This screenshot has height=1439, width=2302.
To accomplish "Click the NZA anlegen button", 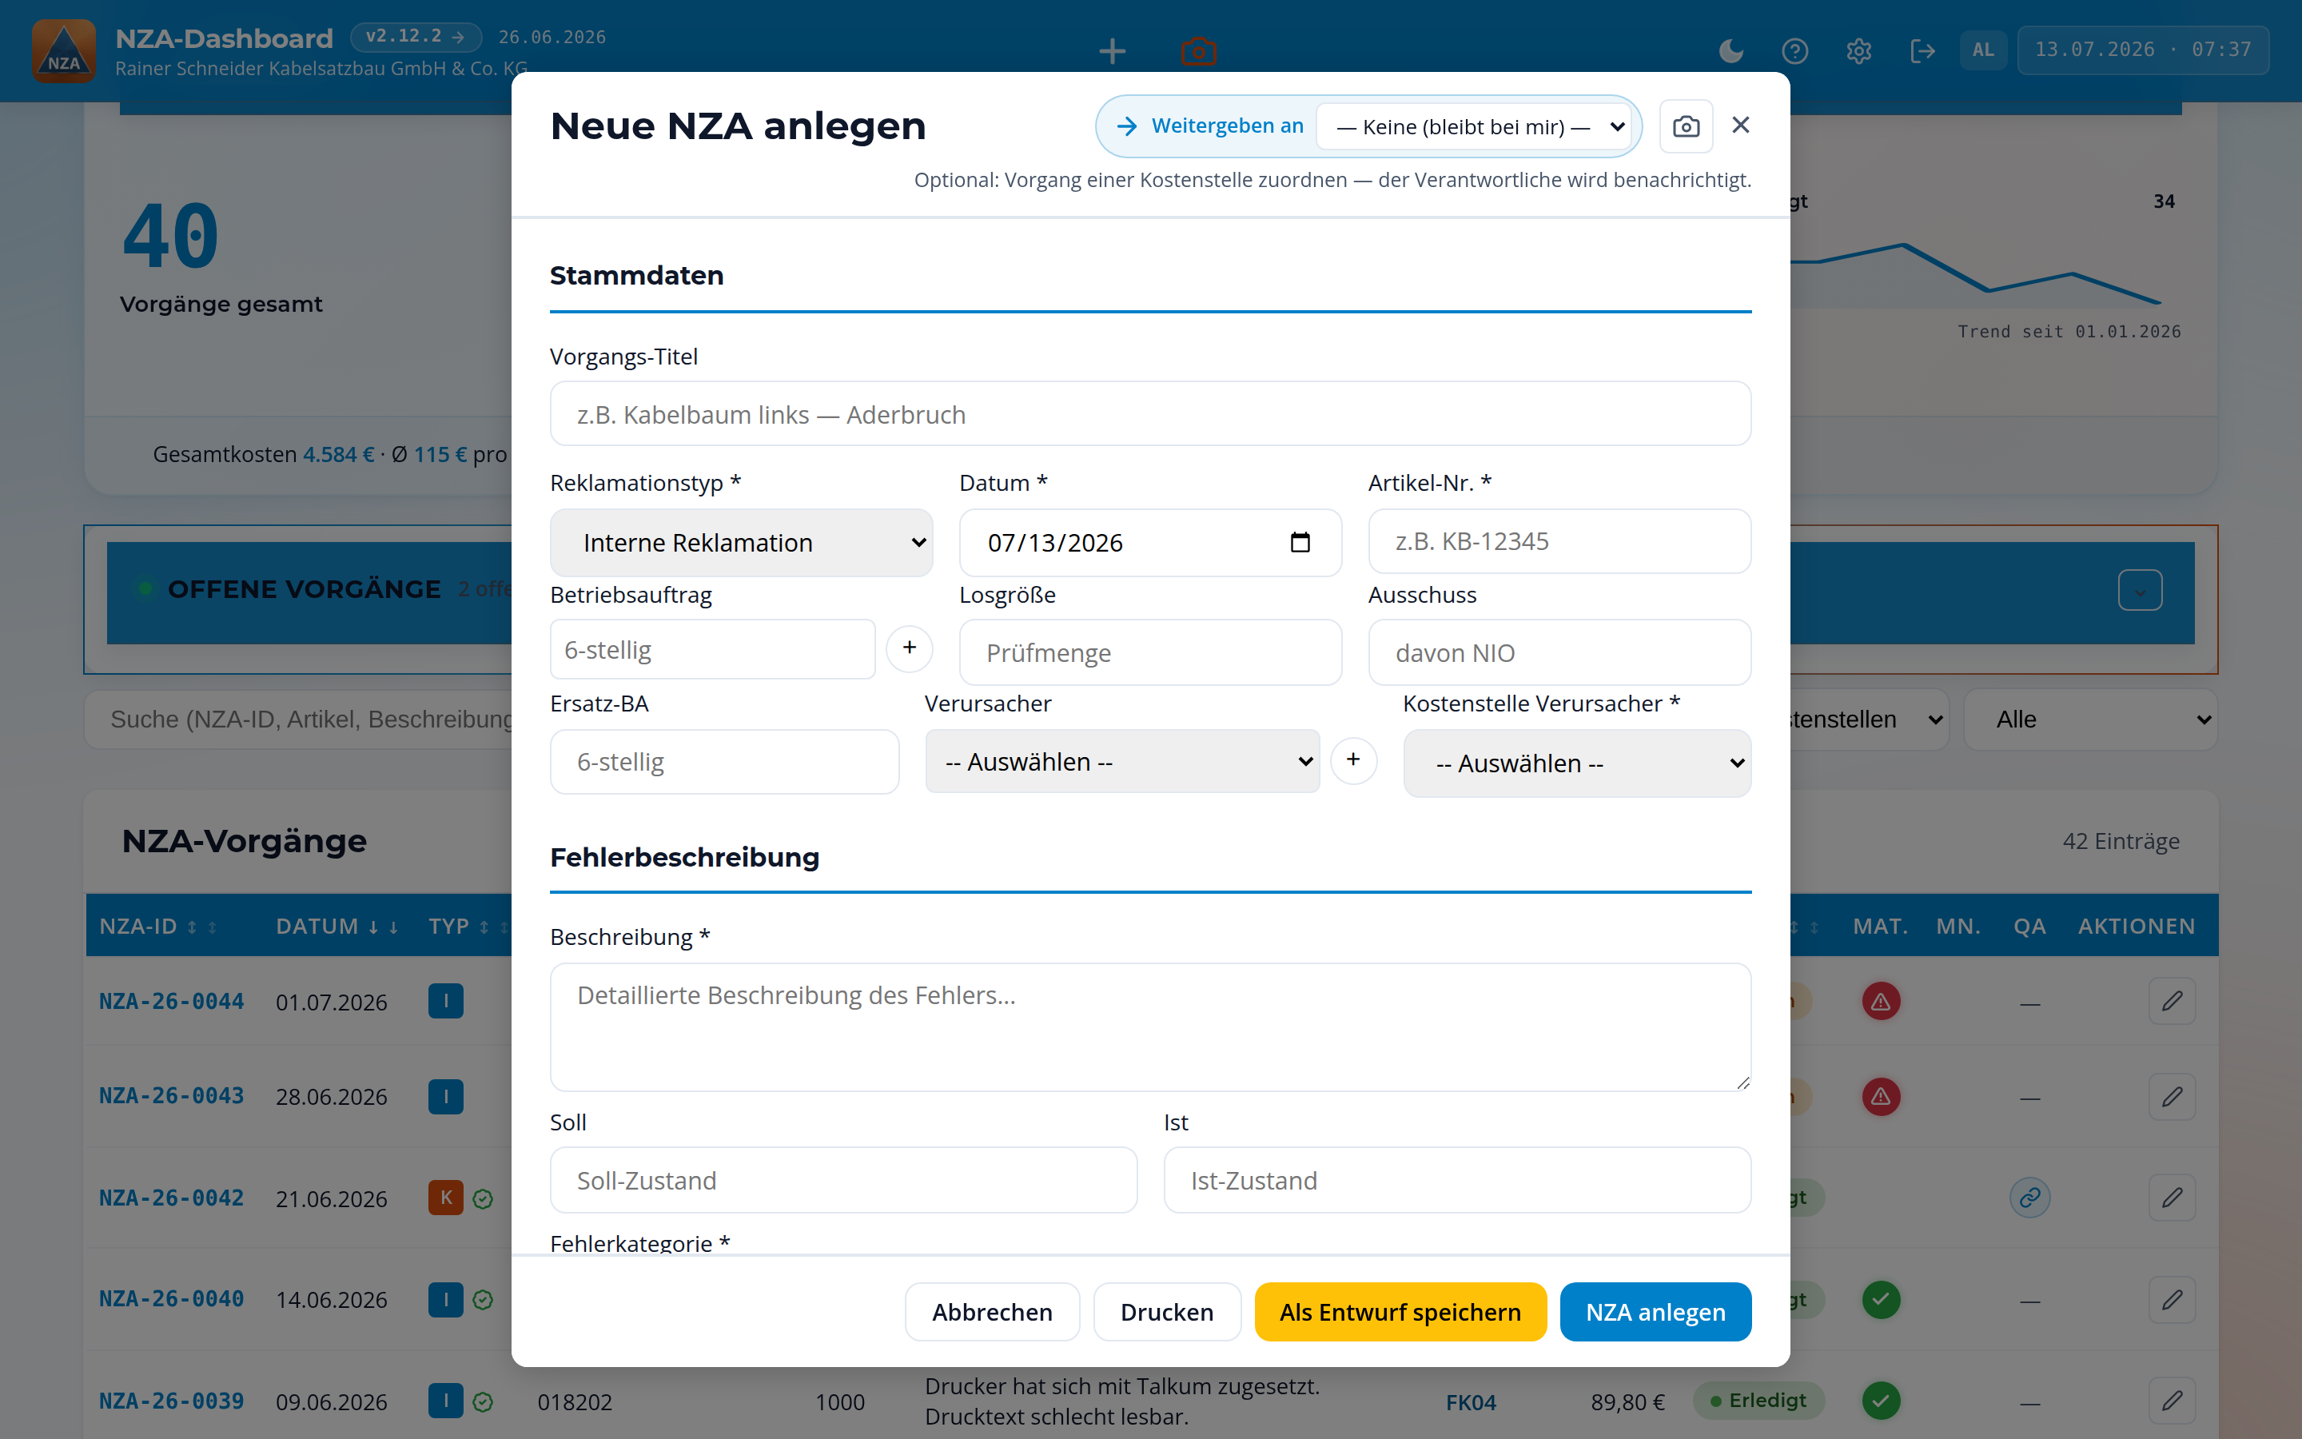I will [1655, 1311].
